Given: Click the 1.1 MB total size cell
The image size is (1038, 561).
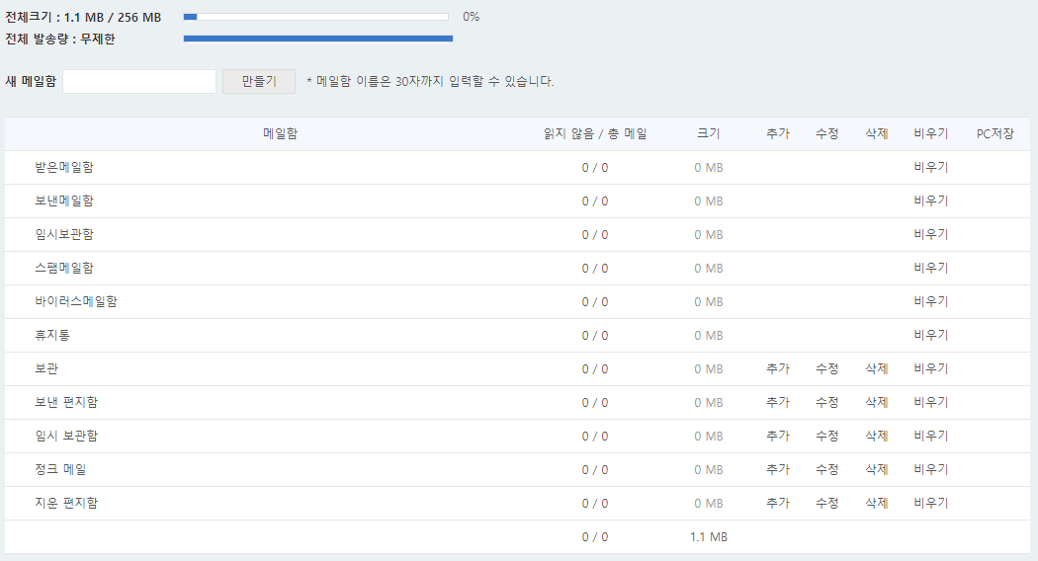Looking at the screenshot, I should (x=709, y=536).
